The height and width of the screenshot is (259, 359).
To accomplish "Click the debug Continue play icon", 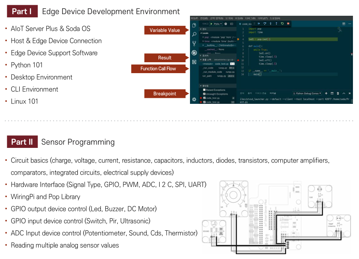I will (x=259, y=23).
